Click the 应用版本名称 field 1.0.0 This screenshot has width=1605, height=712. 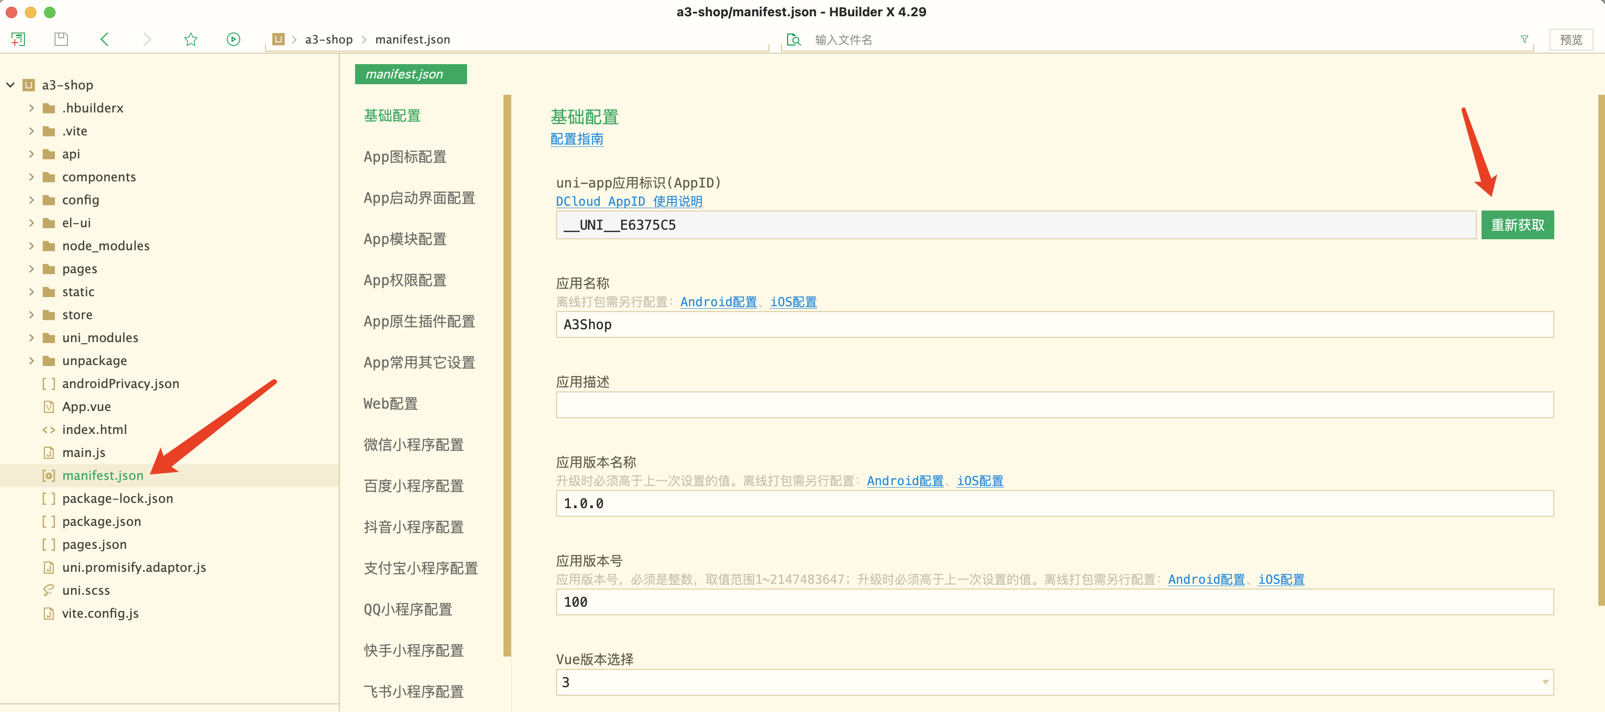pyautogui.click(x=1054, y=503)
